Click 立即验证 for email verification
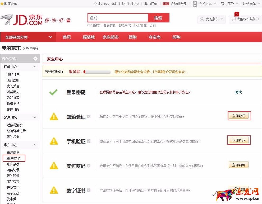This screenshot has width=262, height=204. pos(239,116)
